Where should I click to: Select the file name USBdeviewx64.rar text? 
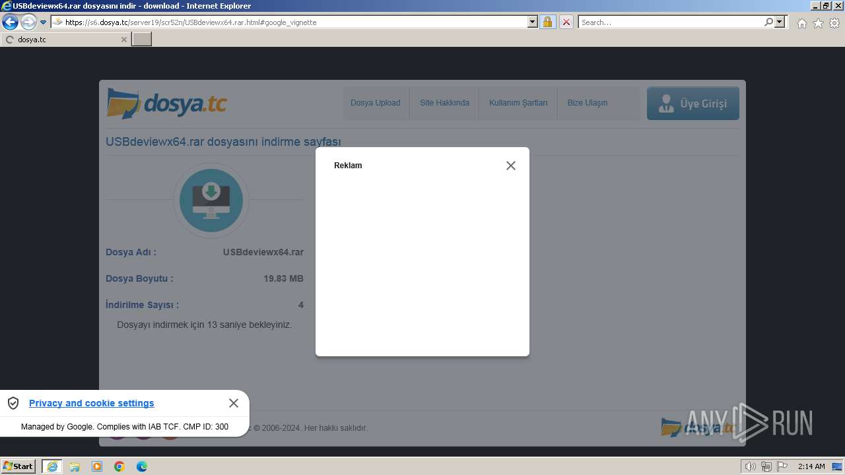click(263, 252)
